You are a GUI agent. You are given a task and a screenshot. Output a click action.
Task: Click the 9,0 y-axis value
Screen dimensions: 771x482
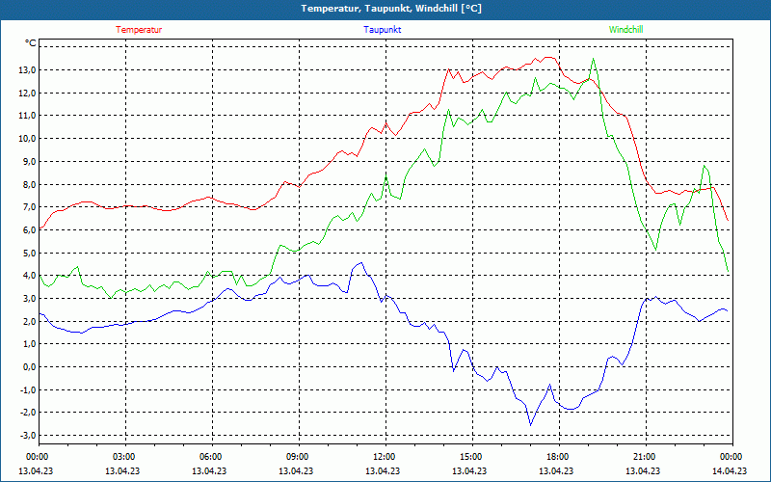click(x=29, y=161)
